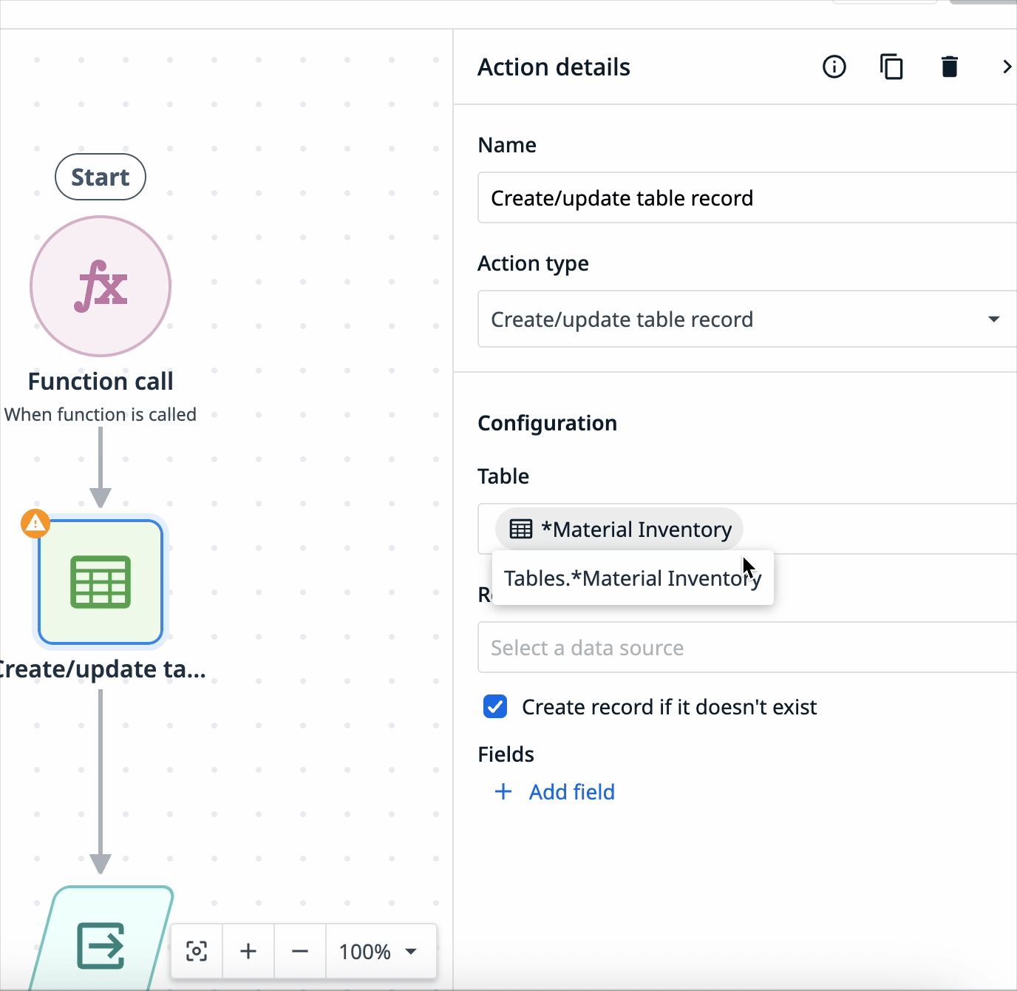Click the Add field link
Screen dimensions: 1017x991
click(554, 791)
